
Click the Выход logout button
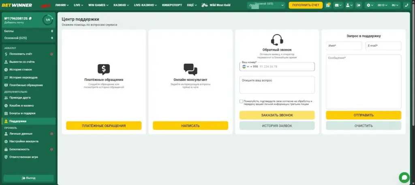click(29, 178)
